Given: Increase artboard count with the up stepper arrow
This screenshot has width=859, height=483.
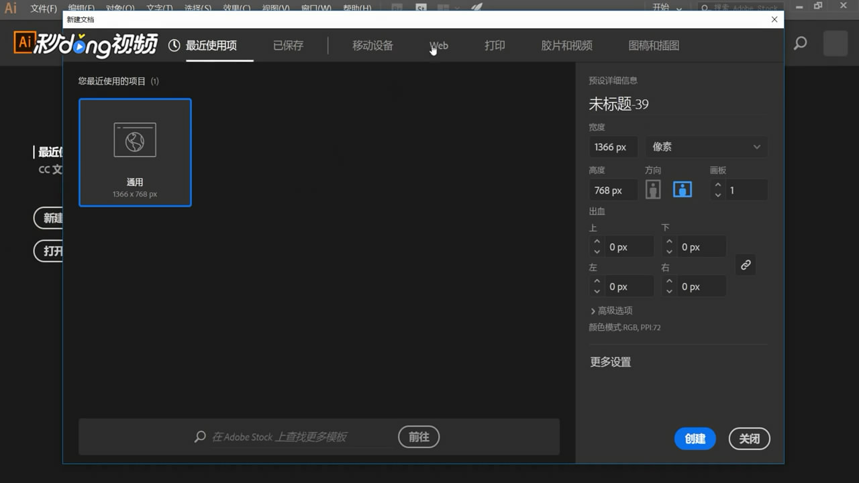Looking at the screenshot, I should 717,185.
